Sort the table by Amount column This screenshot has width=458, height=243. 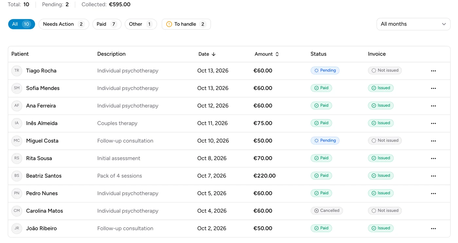pos(267,54)
